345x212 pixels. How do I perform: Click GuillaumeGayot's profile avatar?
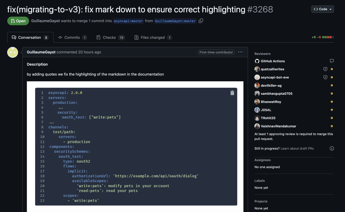coord(12,52)
